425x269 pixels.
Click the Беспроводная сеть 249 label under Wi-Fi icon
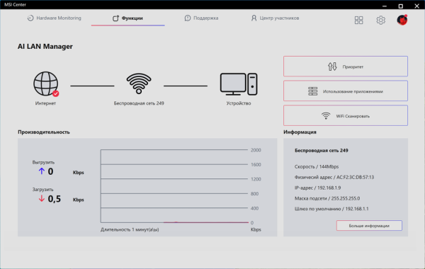(x=139, y=103)
